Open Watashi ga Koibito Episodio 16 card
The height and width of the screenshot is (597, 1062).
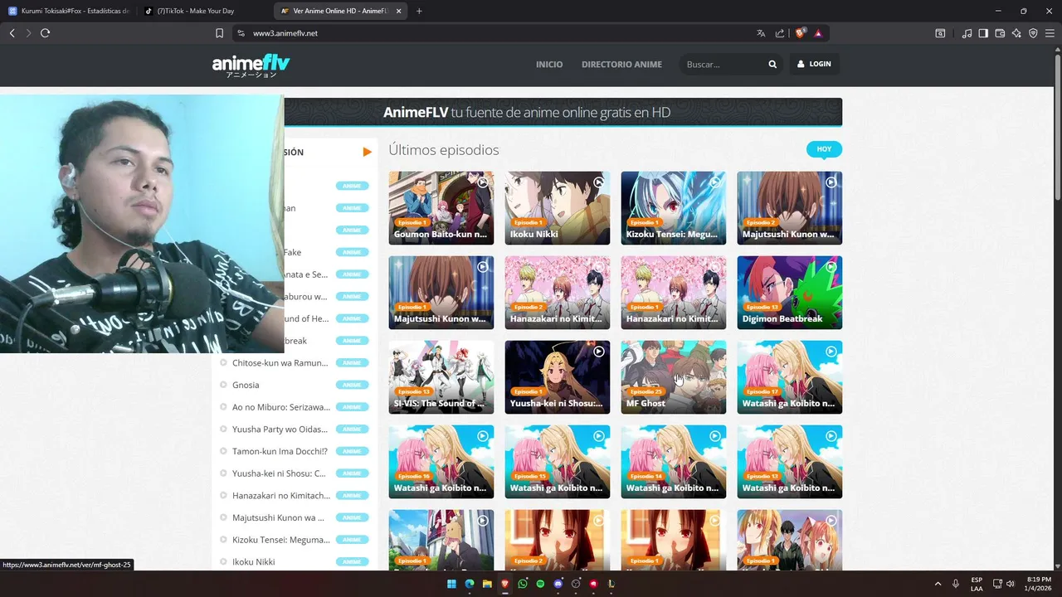[441, 461]
